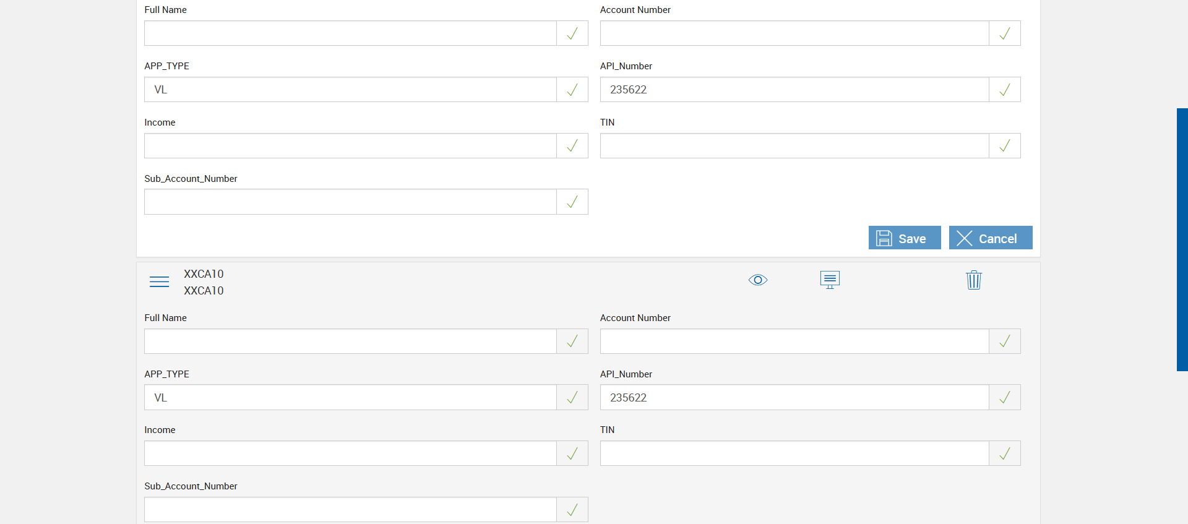Click the API_Number field in XXCA10 section
Image resolution: width=1188 pixels, height=524 pixels.
point(794,398)
